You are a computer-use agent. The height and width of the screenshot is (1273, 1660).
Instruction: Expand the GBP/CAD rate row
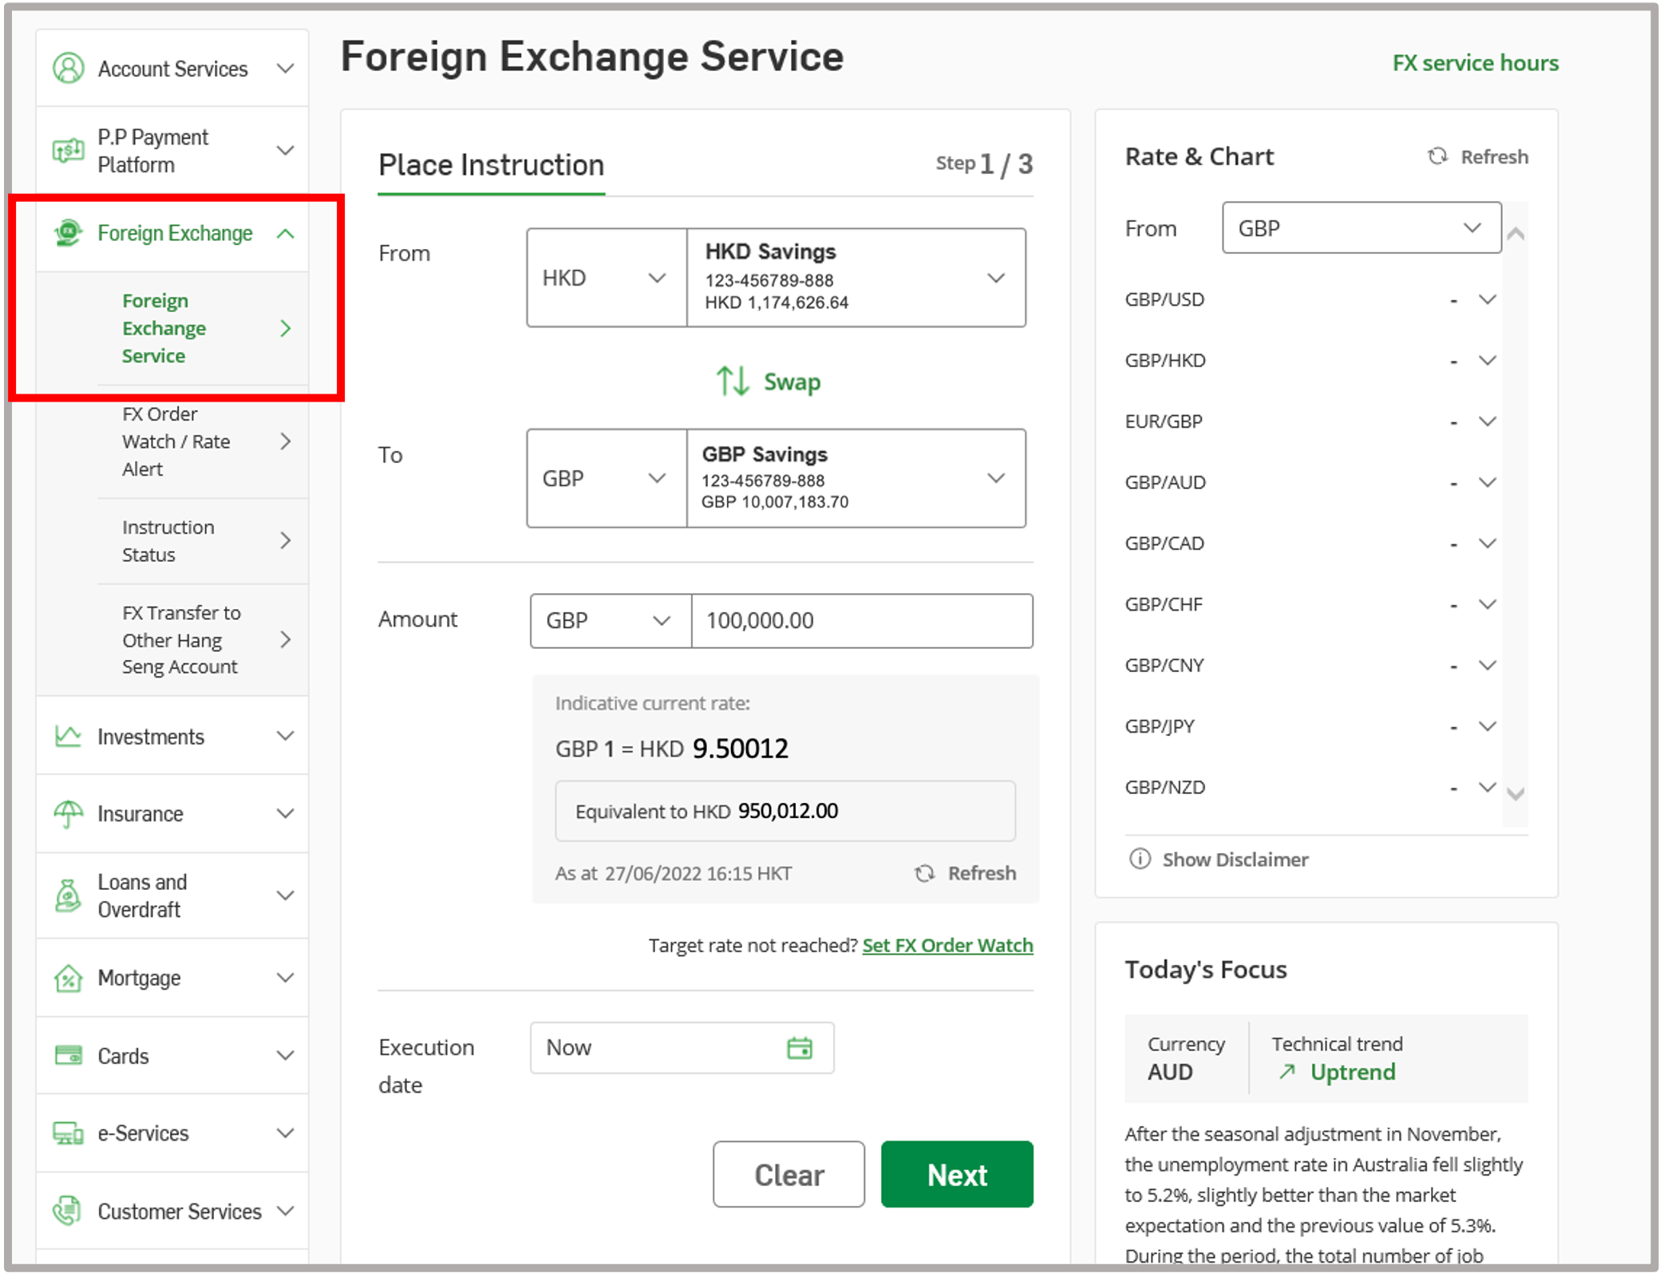pyautogui.click(x=1487, y=543)
